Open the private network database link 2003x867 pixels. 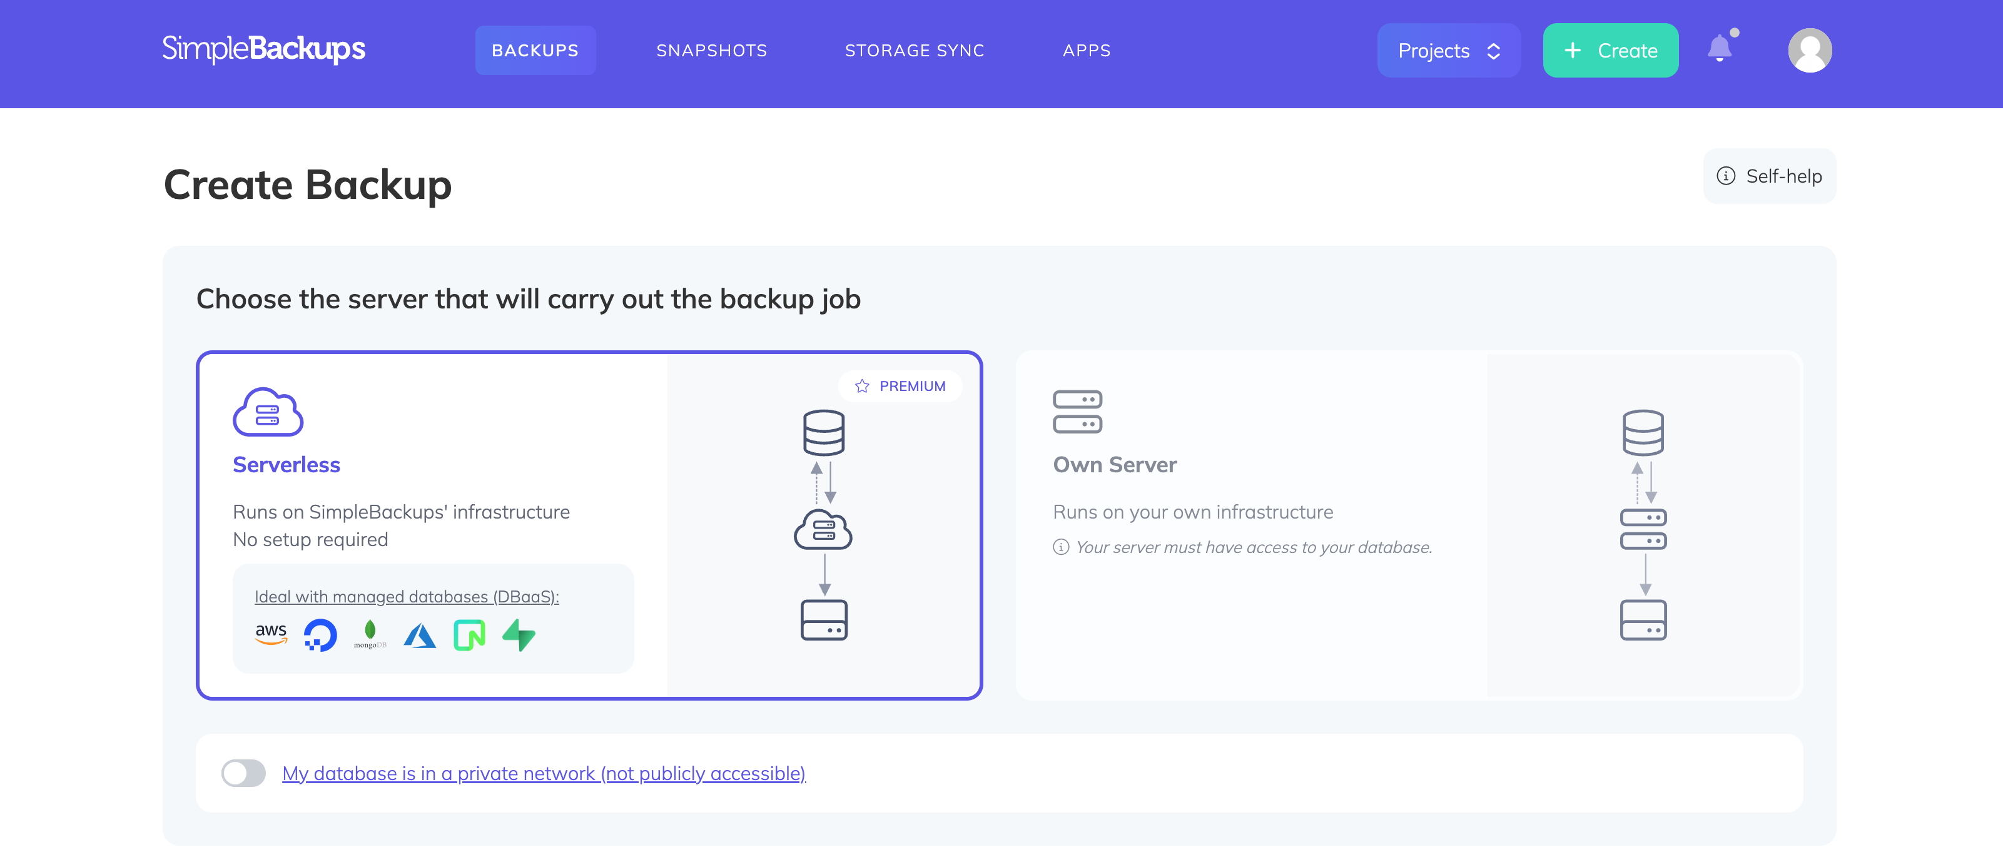[544, 773]
